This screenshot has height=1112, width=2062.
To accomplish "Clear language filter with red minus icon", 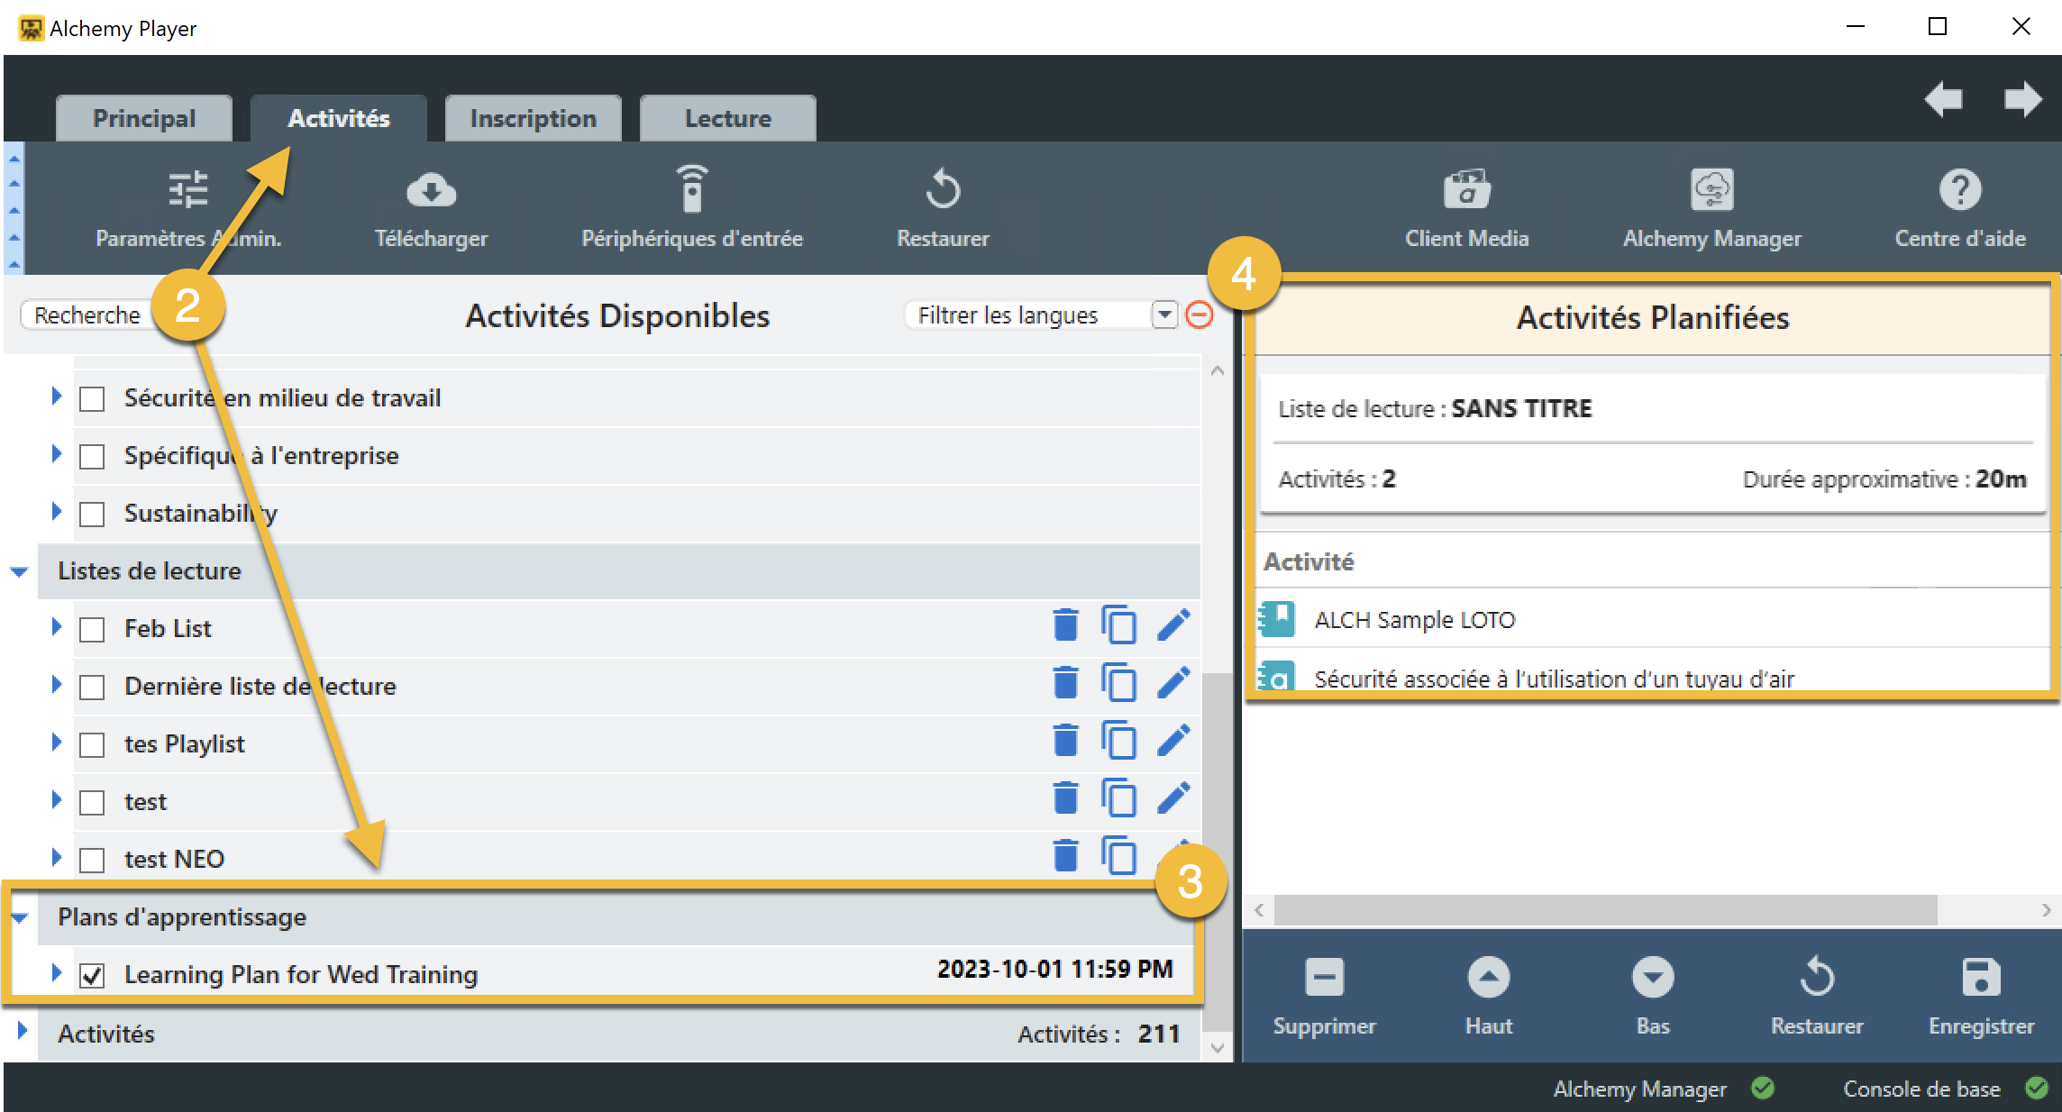I will (x=1199, y=314).
